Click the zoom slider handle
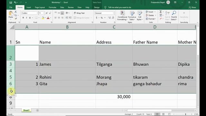The image size is (206, 116). coord(185,114)
